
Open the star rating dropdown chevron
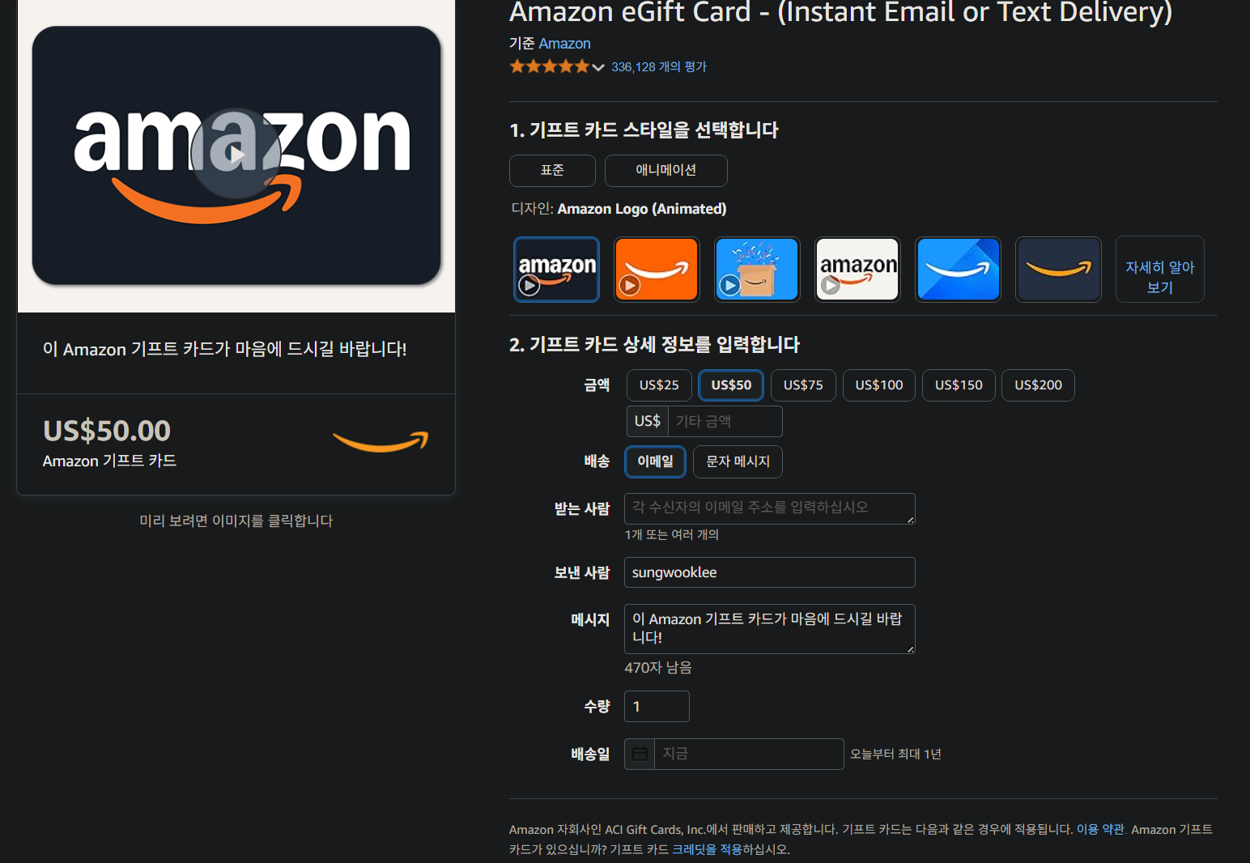tap(598, 67)
